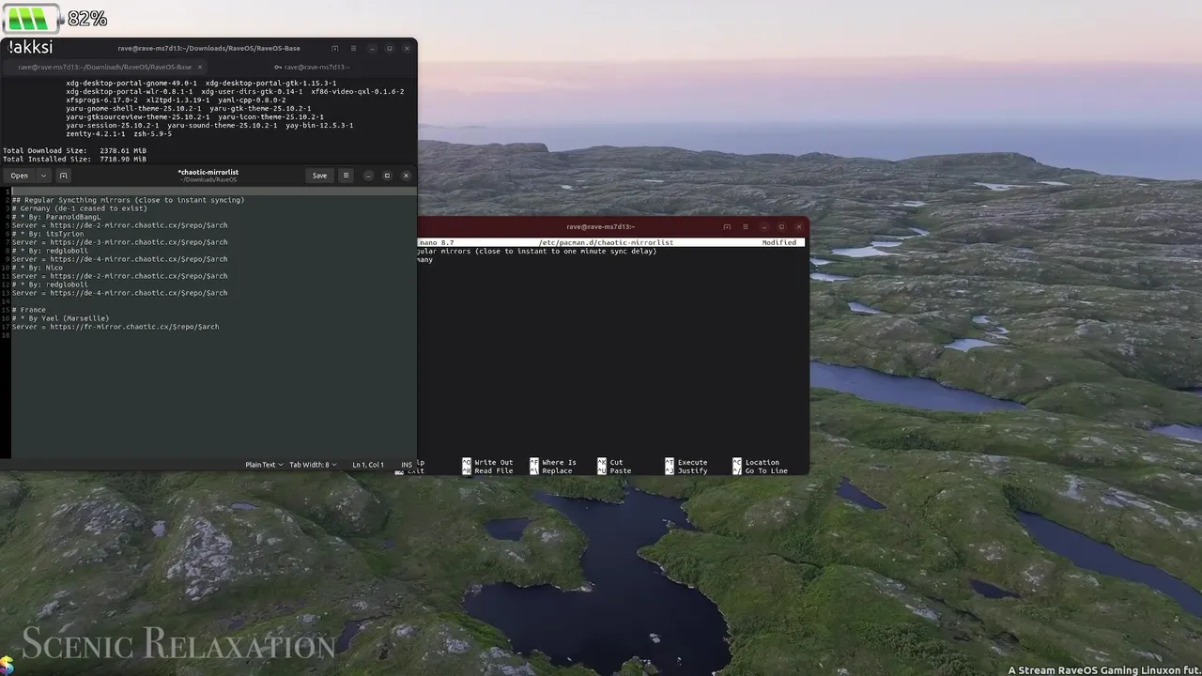Image resolution: width=1202 pixels, height=676 pixels.
Task: Open Tab Width: 8 dropdown
Action: [x=313, y=465]
